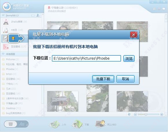Click the 取消 button
This screenshot has width=168, height=132.
pos(126,79)
